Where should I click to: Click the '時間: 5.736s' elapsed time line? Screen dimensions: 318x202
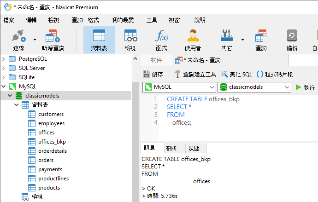tap(160, 196)
